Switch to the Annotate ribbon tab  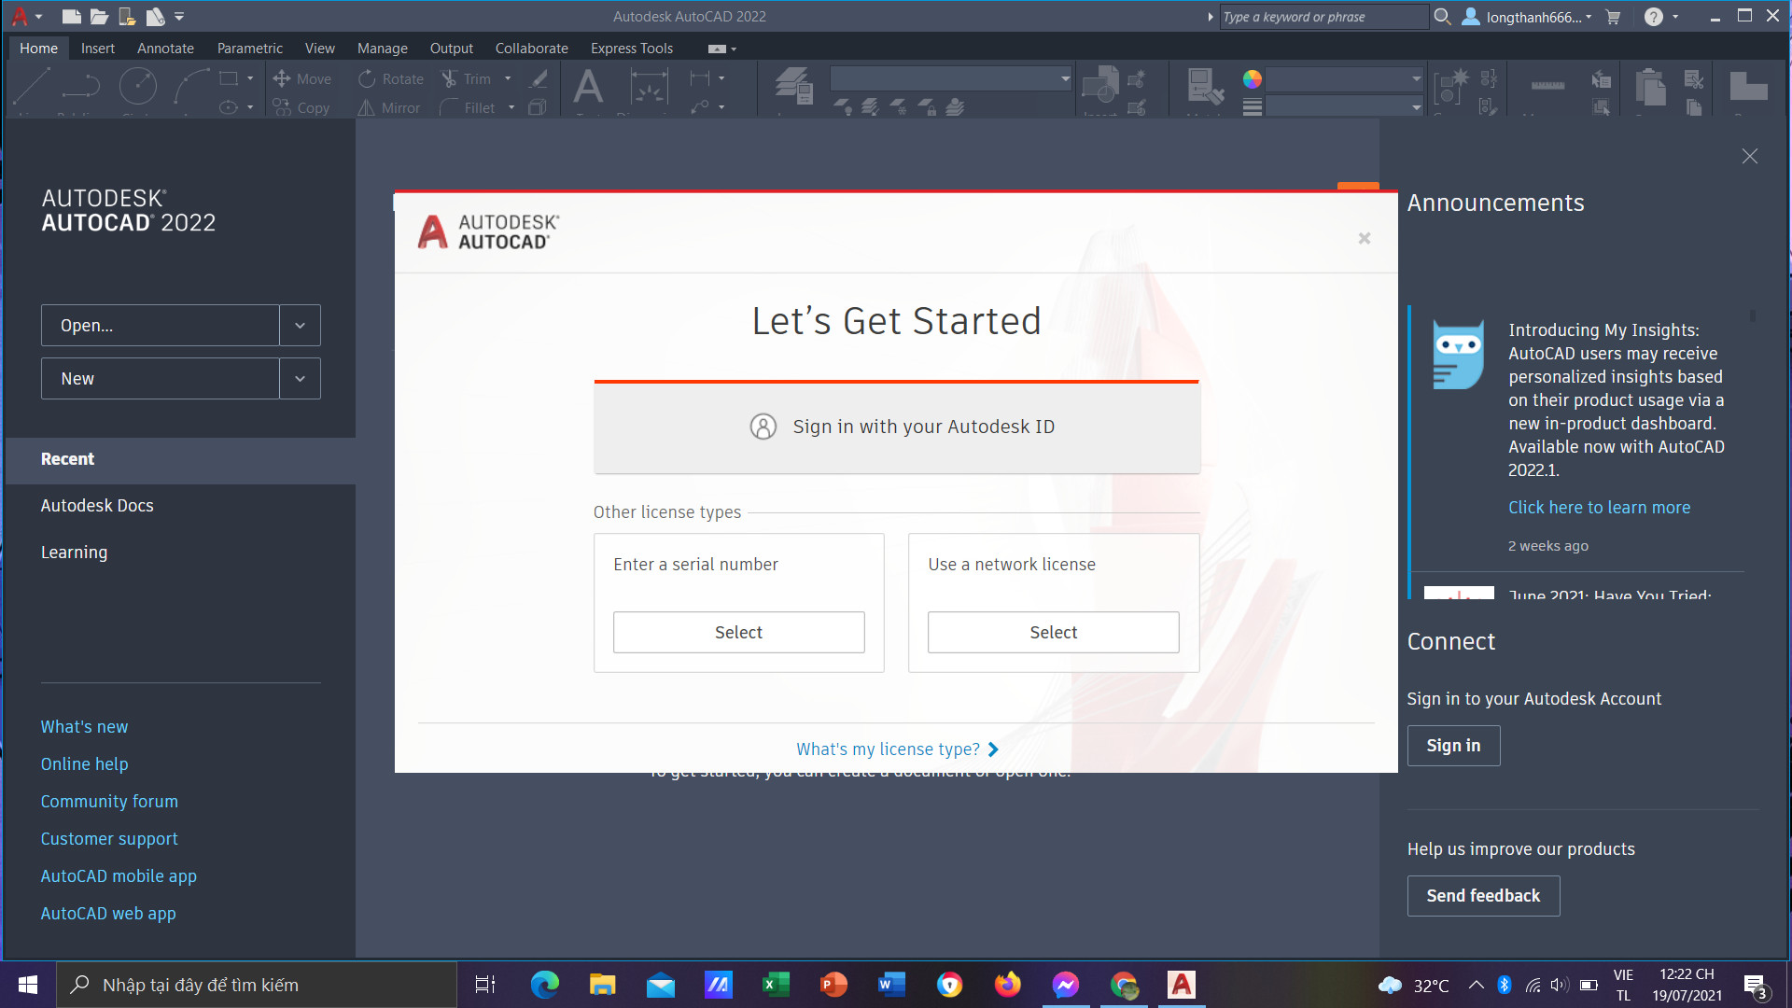[x=165, y=49]
